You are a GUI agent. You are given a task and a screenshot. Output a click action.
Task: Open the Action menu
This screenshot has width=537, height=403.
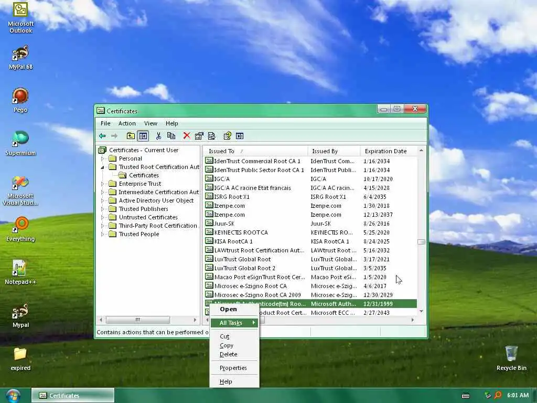click(127, 123)
